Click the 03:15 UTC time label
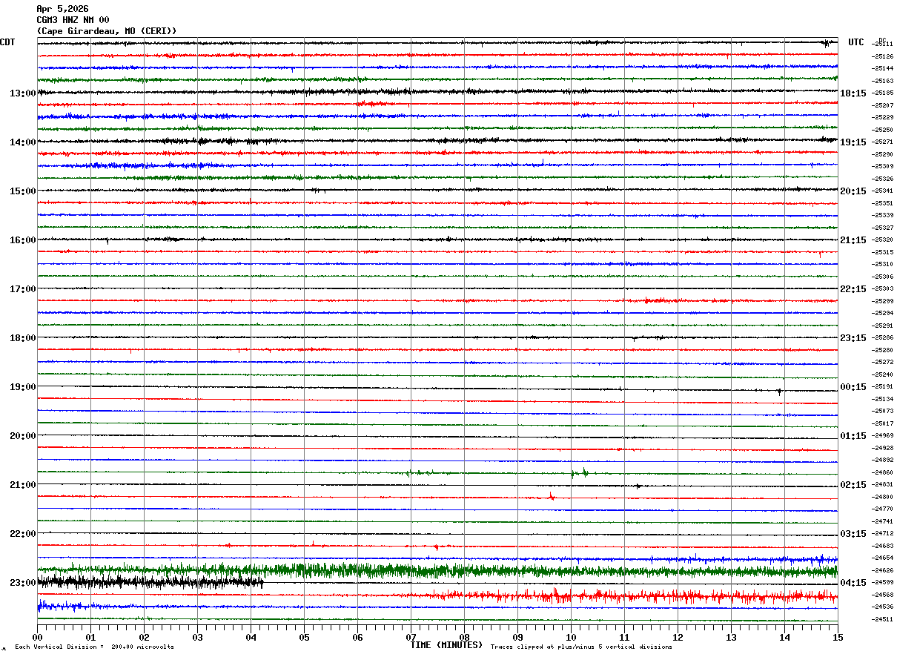 (x=853, y=534)
